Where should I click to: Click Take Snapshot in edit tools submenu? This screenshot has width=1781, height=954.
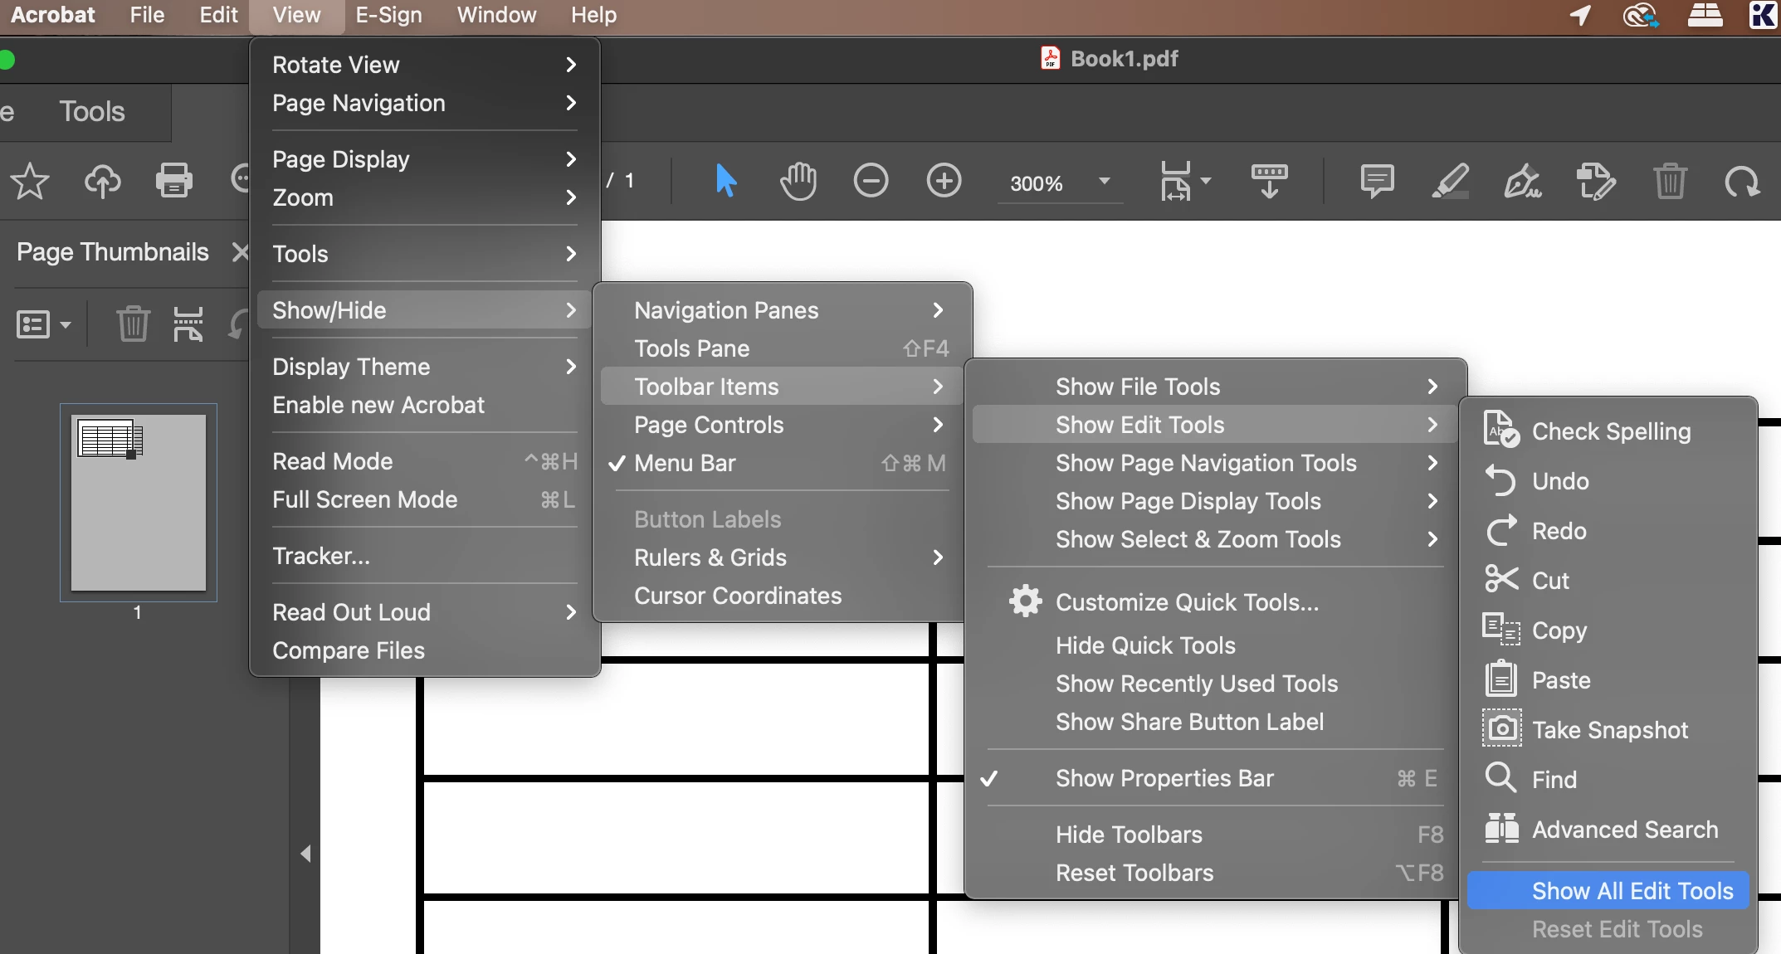[x=1608, y=730]
